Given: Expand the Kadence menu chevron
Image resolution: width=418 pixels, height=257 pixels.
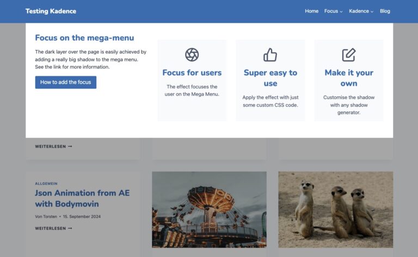Looking at the screenshot, I should pyautogui.click(x=372, y=11).
